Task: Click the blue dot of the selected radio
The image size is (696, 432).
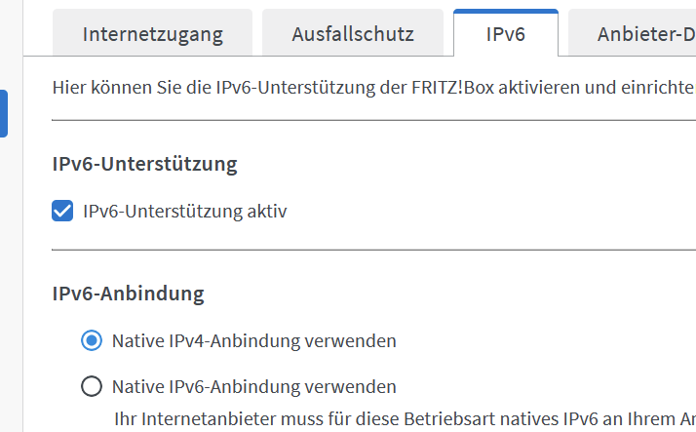Action: 92,340
